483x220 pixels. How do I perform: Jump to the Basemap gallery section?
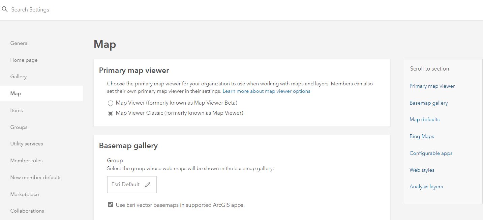point(428,103)
